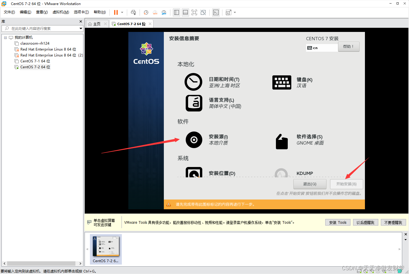
Task: Open 软件选择 package icon
Action: point(282,142)
